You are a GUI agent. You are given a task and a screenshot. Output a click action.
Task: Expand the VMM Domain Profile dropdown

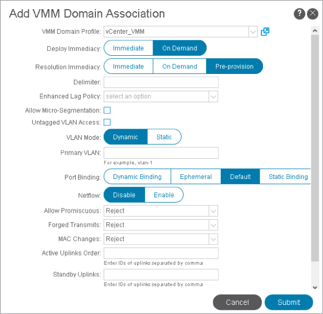pos(253,32)
